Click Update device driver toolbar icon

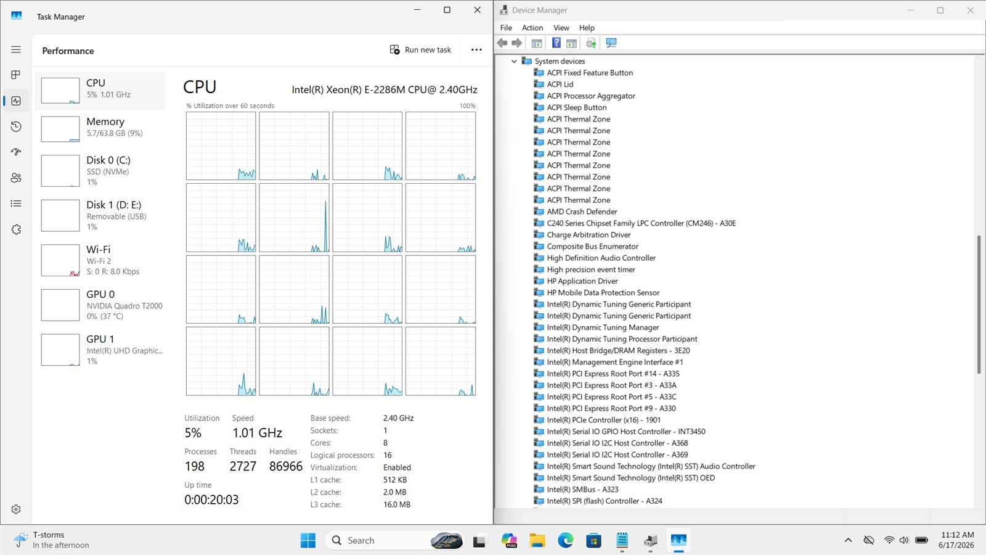[x=591, y=43]
